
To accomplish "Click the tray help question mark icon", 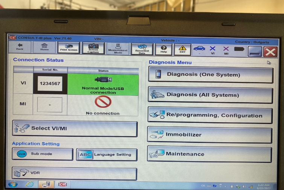I will tap(215, 186).
